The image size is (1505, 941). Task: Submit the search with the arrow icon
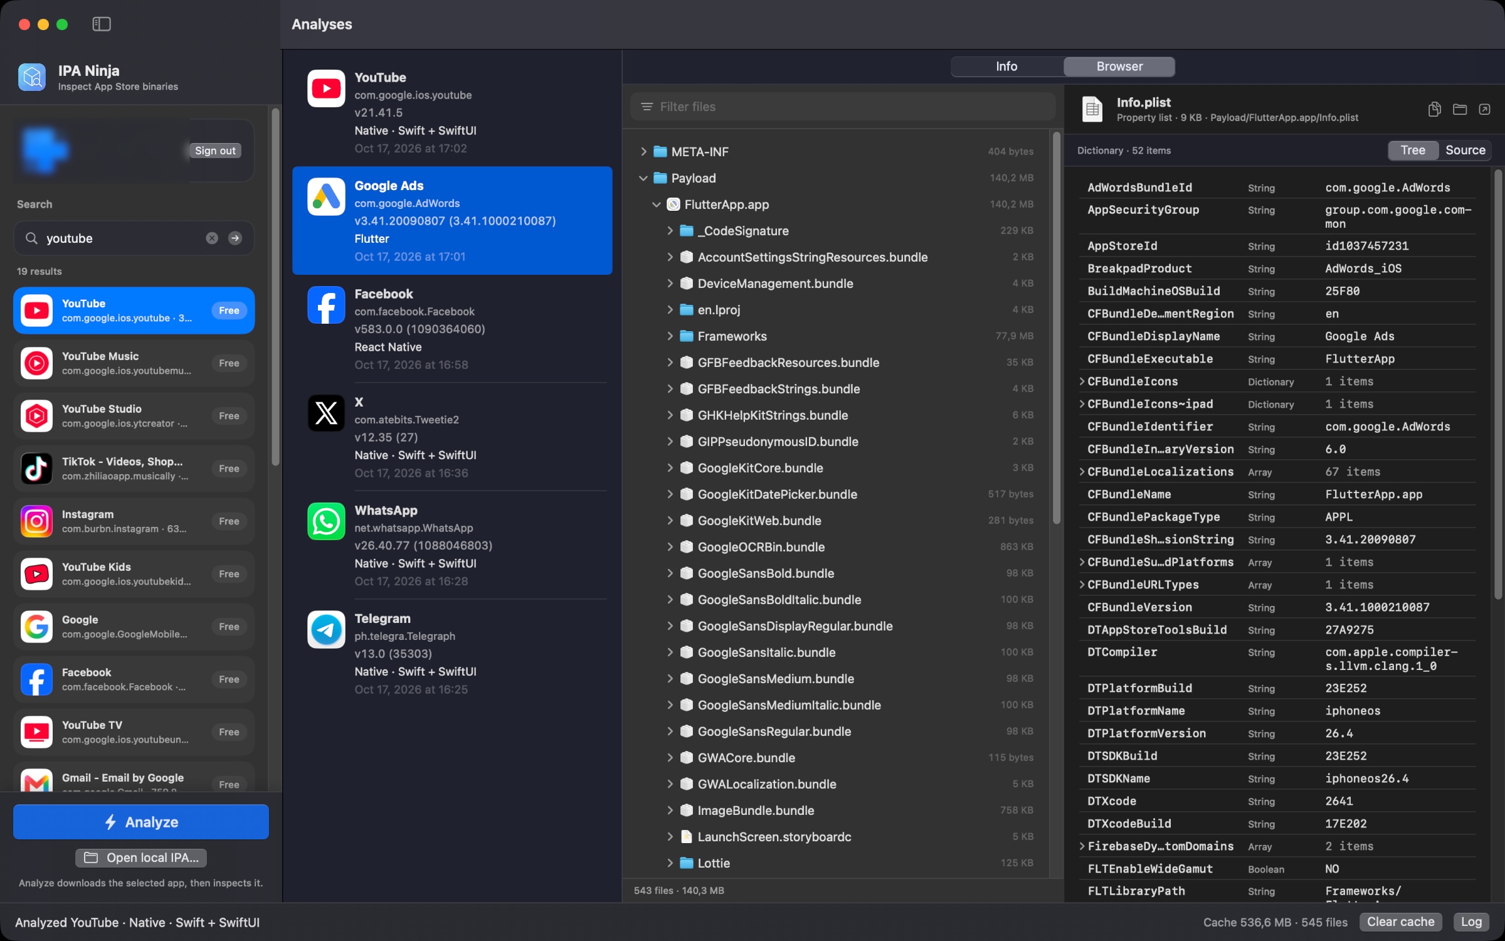click(x=235, y=238)
